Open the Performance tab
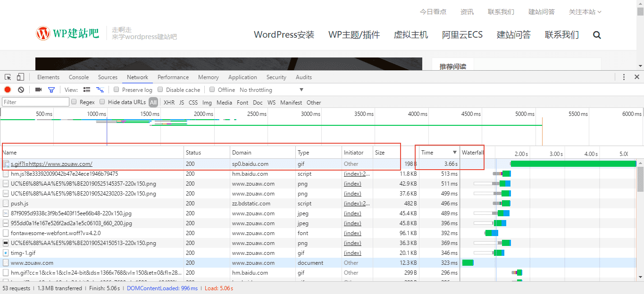This screenshot has width=644, height=294. tap(173, 77)
